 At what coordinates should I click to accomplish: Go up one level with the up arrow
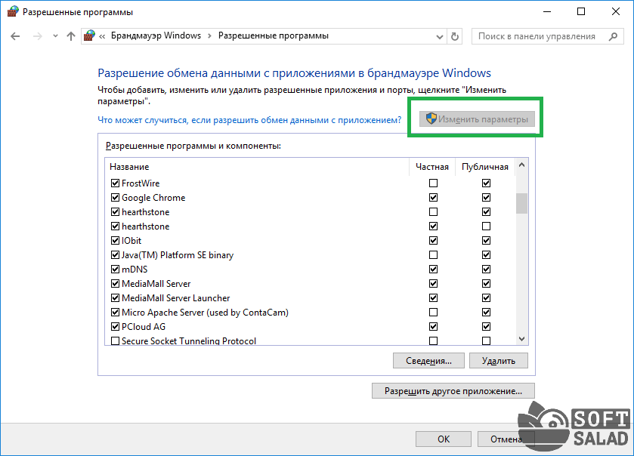[x=71, y=36]
